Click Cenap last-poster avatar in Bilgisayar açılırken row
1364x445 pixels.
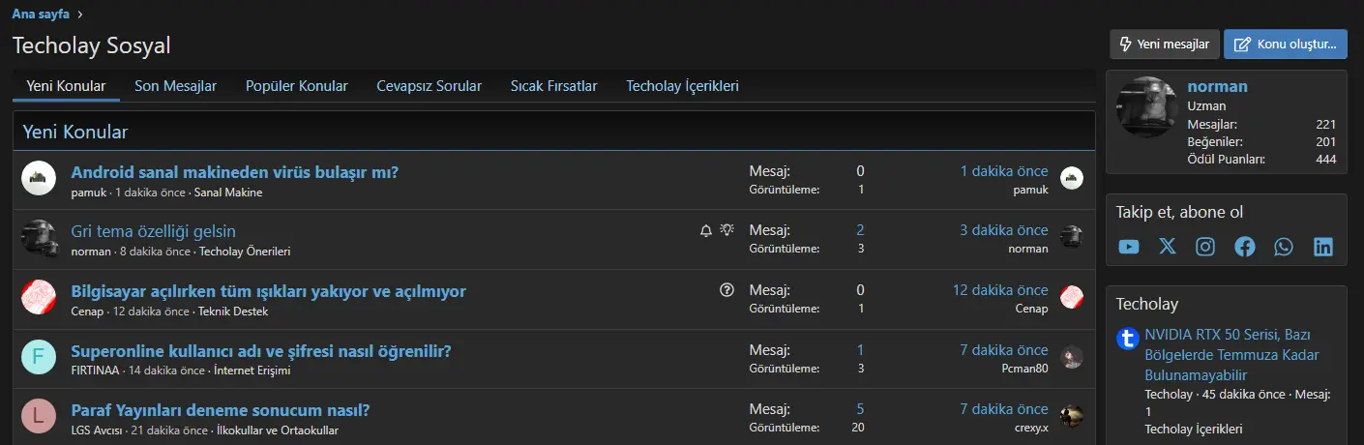(1072, 298)
